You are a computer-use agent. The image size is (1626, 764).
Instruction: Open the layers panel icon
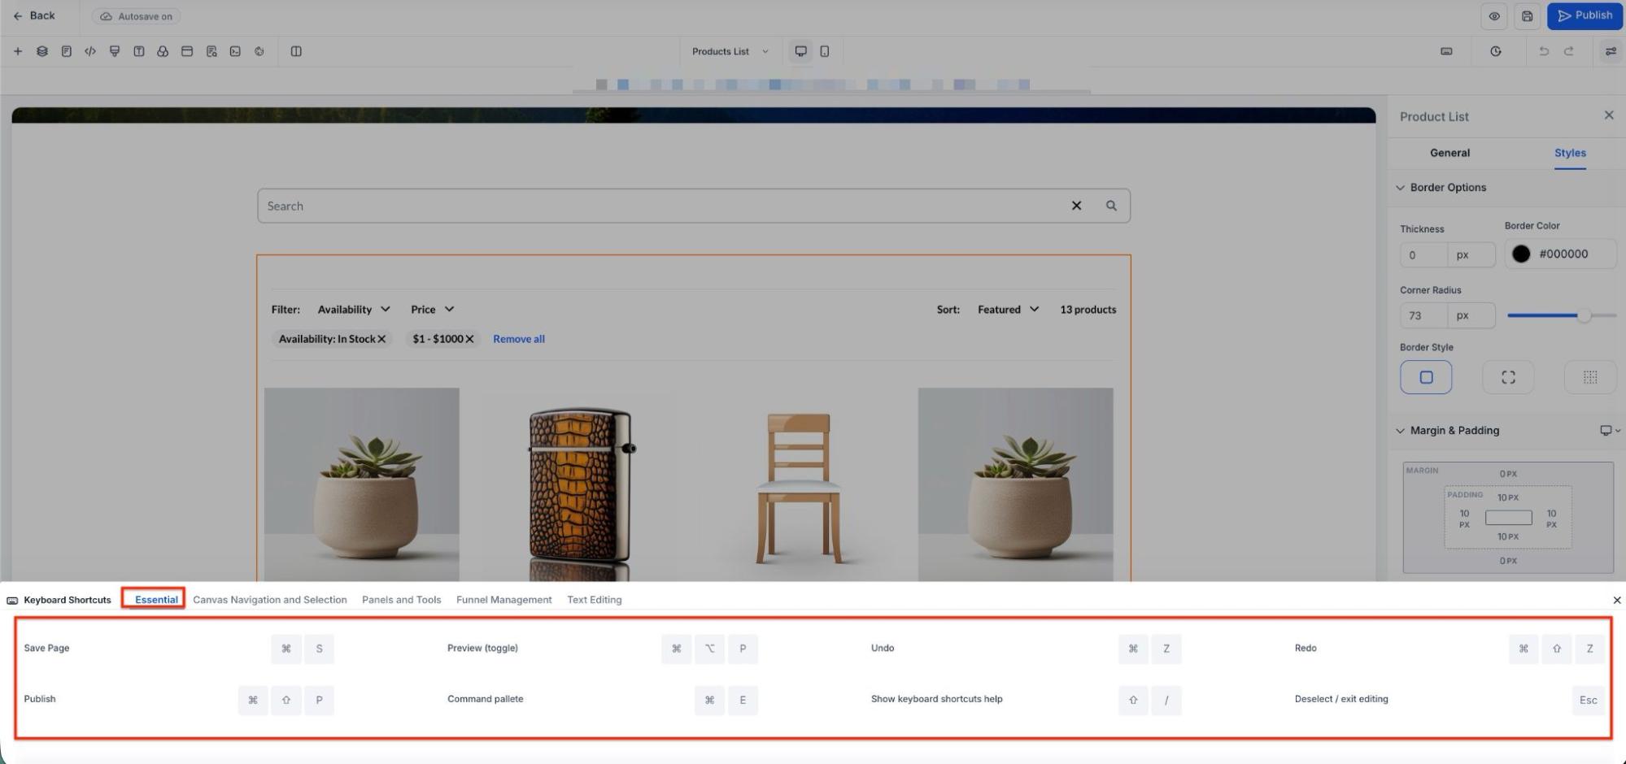[x=42, y=51]
